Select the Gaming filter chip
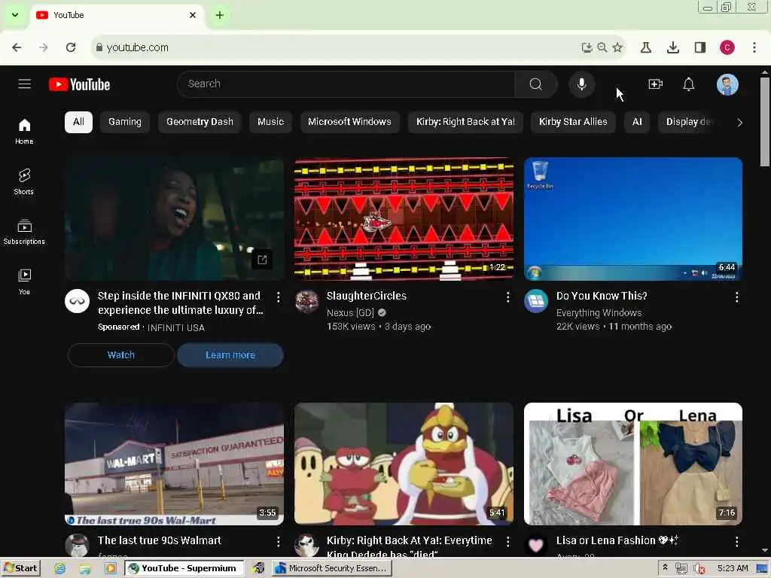 (125, 122)
